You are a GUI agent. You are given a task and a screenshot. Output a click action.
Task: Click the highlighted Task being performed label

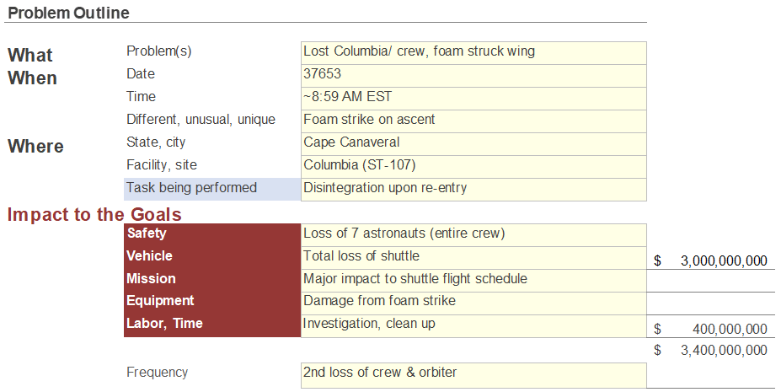212,190
